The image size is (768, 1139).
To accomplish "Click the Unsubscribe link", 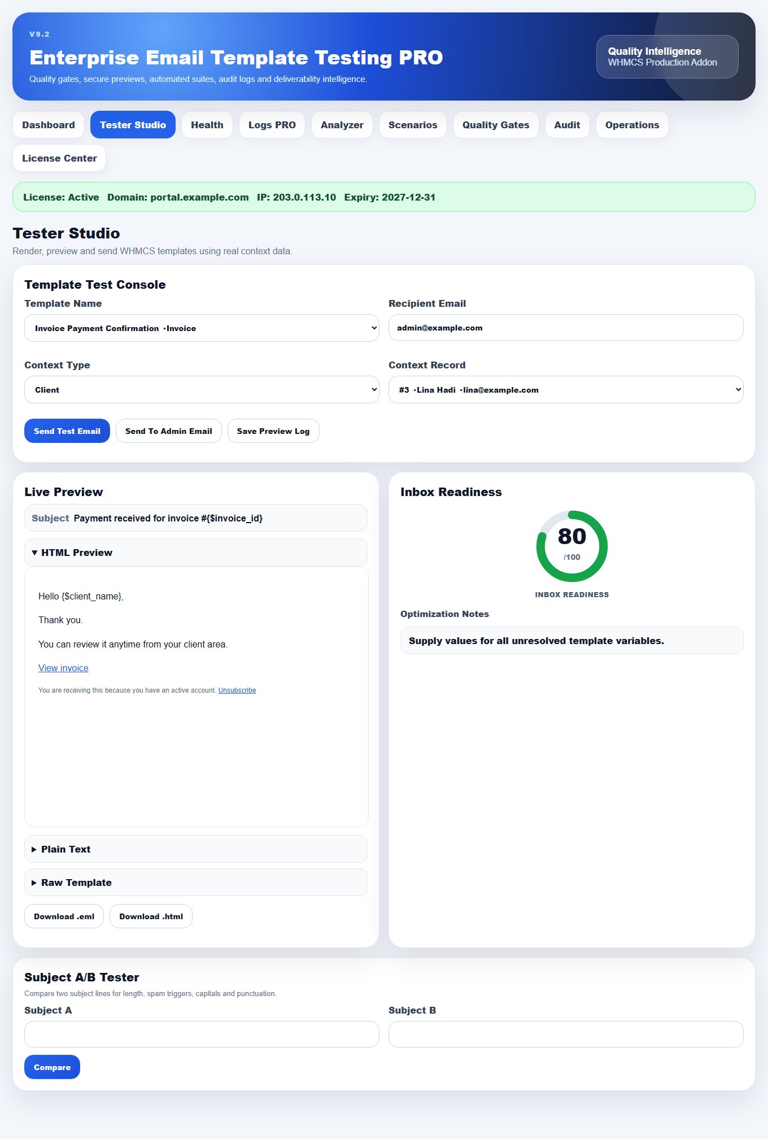I will (237, 690).
